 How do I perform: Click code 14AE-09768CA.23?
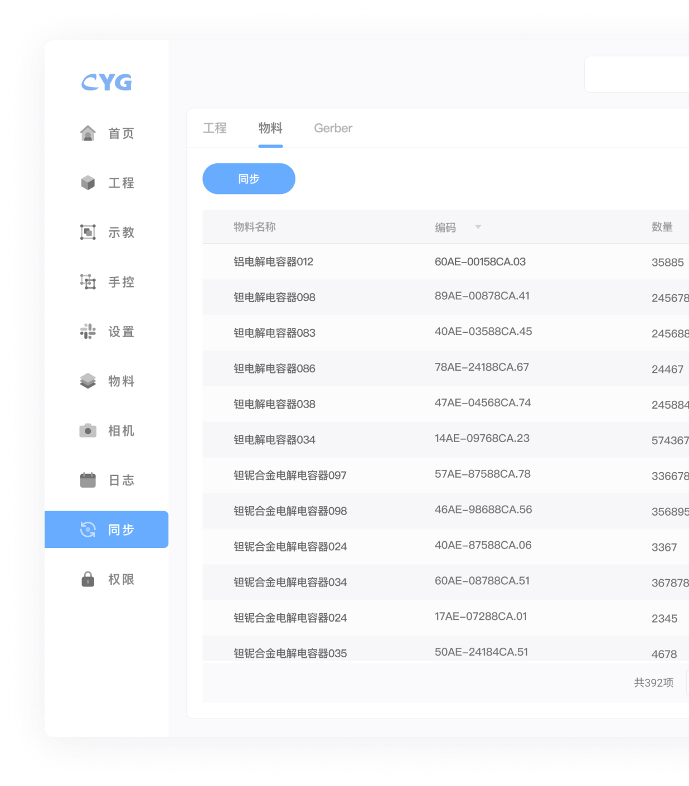click(482, 439)
